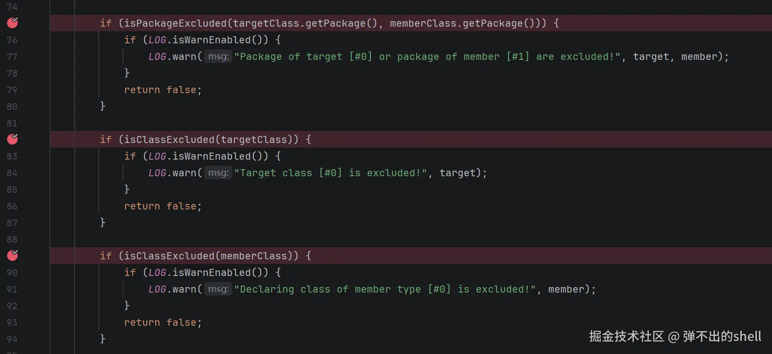Viewport: 772px width, 354px height.
Task: Click line number 77 in gutter
Action: (12, 56)
